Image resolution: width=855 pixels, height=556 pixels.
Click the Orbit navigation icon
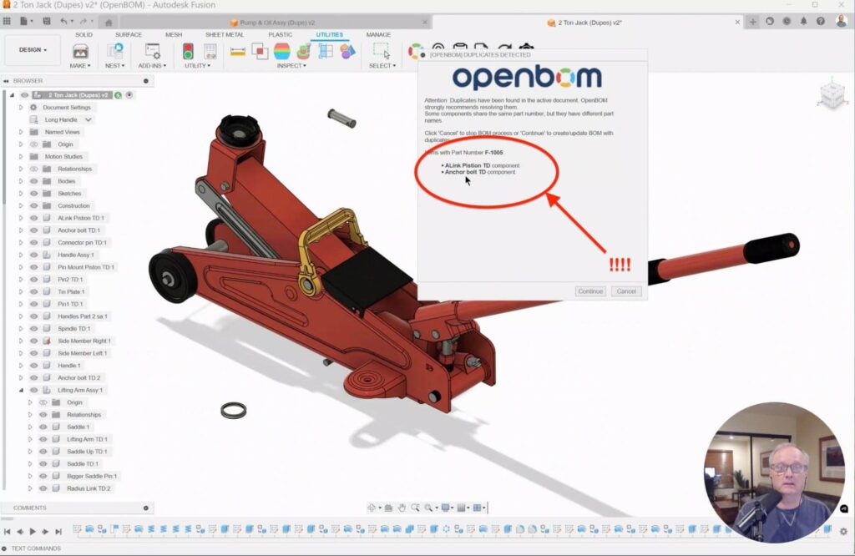372,508
